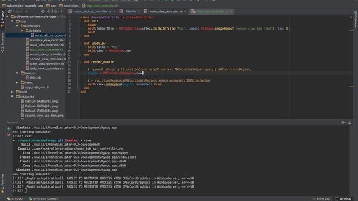Viewport: 358px width, 201px height.
Task: Click the scroll from source icon in Project panel
Action: [43, 11]
